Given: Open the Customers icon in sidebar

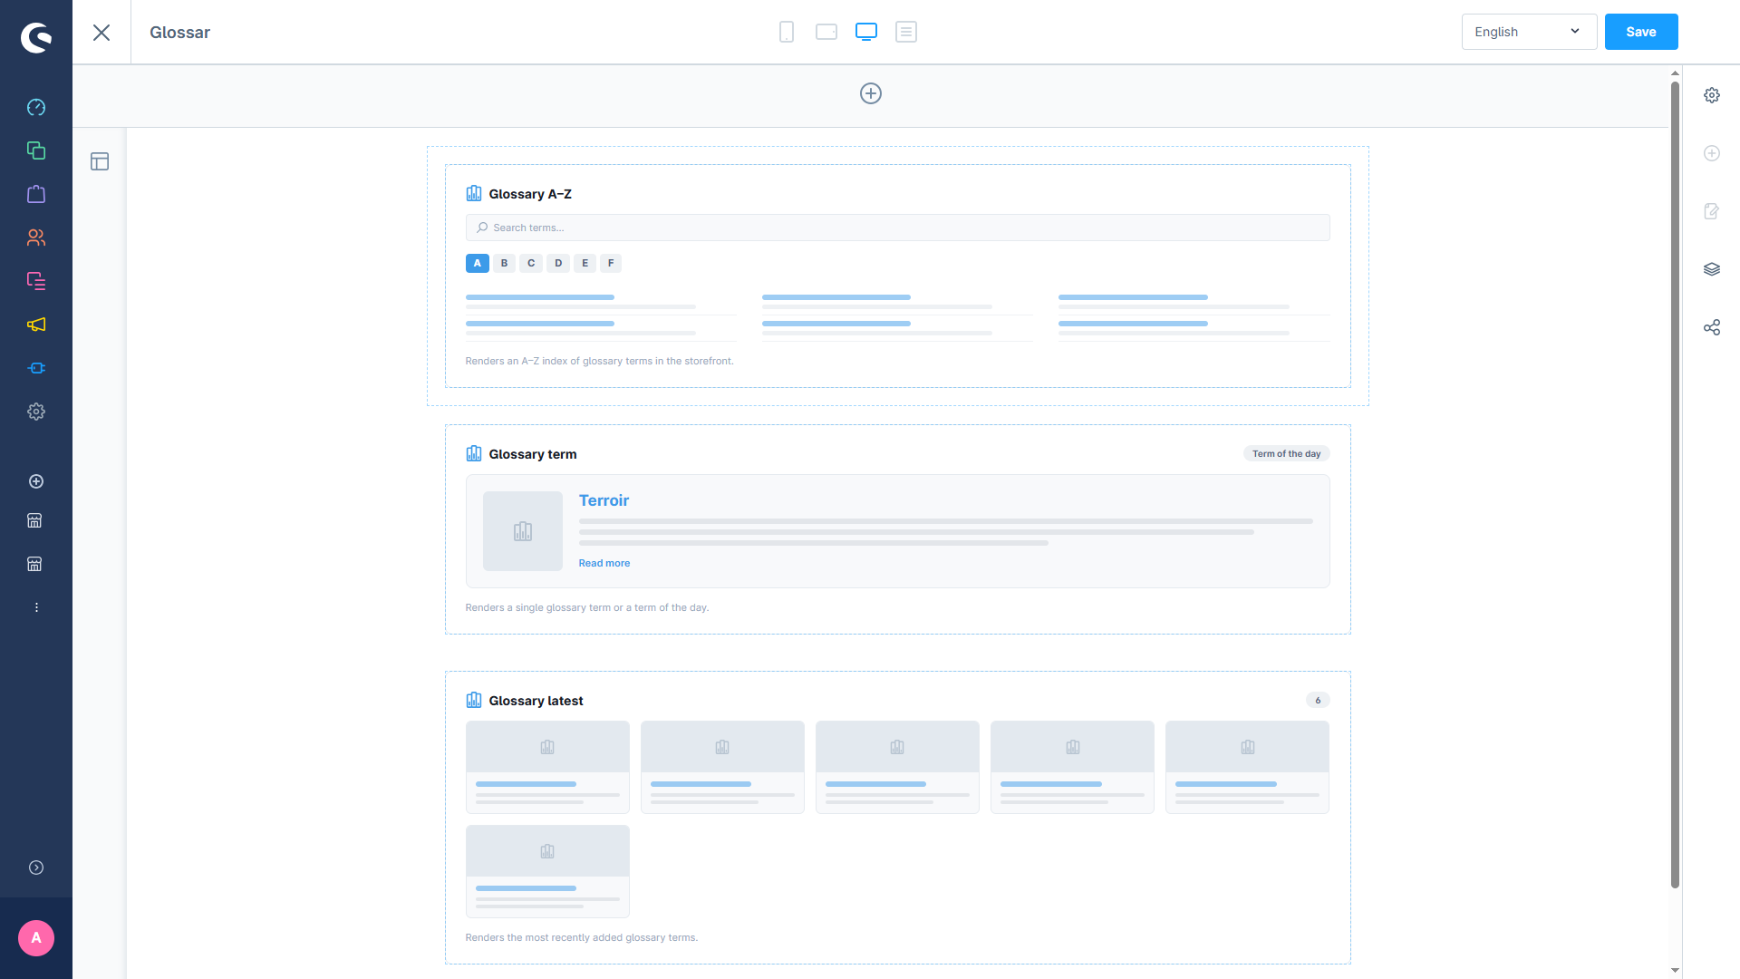Looking at the screenshot, I should (36, 237).
